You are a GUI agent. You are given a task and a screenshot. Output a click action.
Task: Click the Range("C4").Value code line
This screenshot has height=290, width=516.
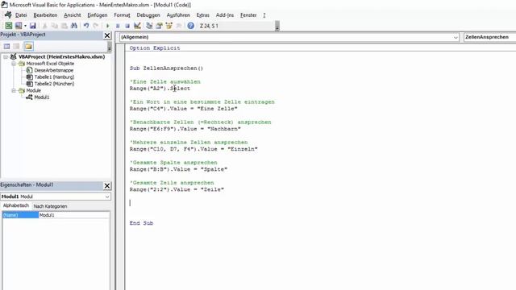(x=183, y=109)
